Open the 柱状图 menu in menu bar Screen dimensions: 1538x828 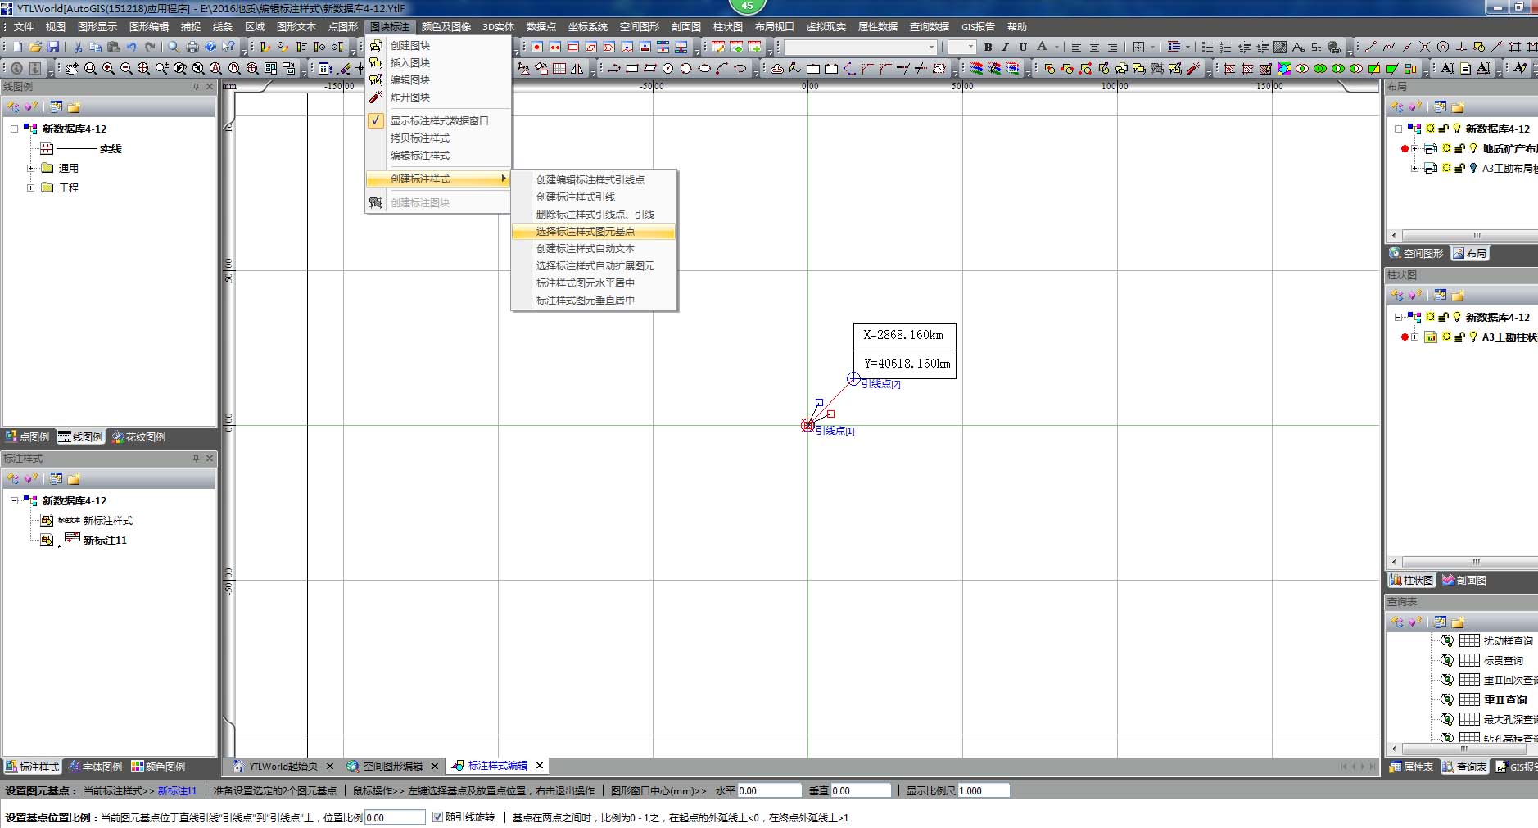tap(728, 27)
